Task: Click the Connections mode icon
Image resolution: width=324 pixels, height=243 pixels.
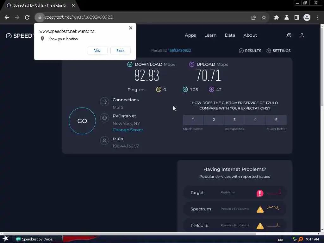Action: pyautogui.click(x=104, y=102)
